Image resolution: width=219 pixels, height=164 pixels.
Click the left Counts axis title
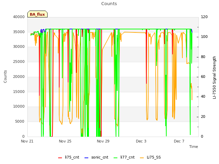(5, 77)
